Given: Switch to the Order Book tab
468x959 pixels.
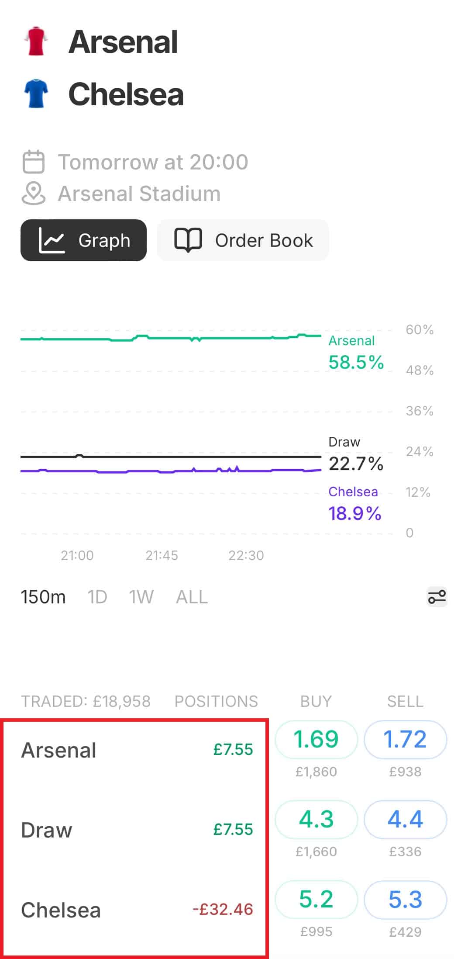Looking at the screenshot, I should pos(243,240).
